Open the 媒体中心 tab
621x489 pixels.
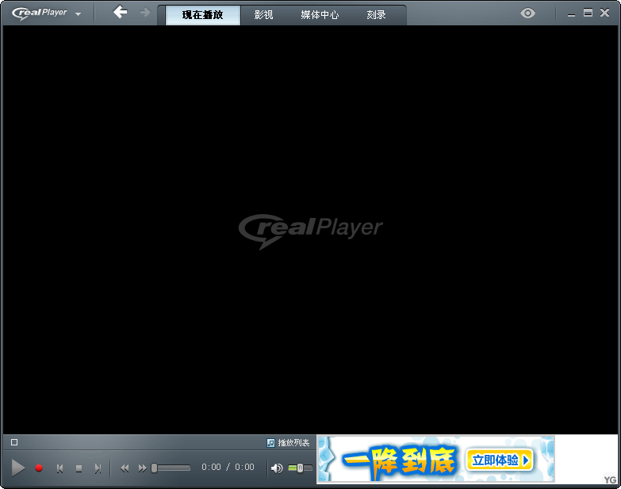click(x=320, y=15)
